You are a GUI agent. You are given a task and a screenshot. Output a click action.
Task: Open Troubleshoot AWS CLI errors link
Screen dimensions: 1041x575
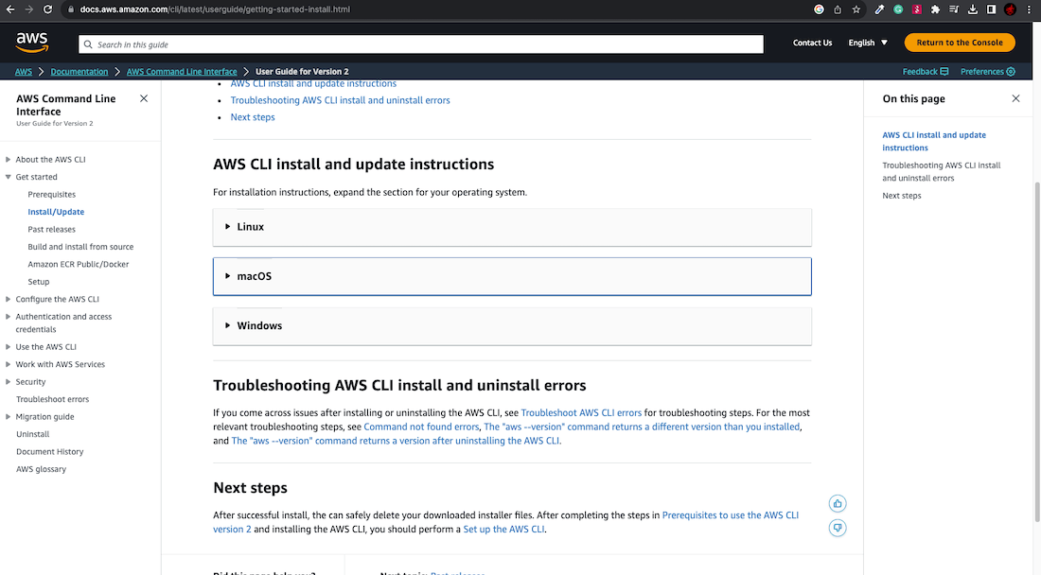(581, 413)
